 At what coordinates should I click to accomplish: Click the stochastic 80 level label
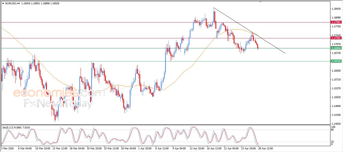click(x=333, y=130)
